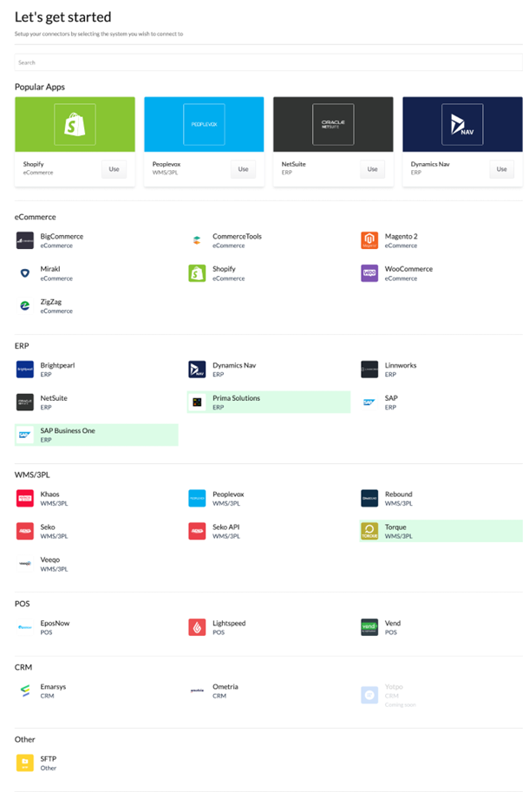The height and width of the screenshot is (792, 529).
Task: Select the Seko icon in the Seko row
Action: point(25,531)
